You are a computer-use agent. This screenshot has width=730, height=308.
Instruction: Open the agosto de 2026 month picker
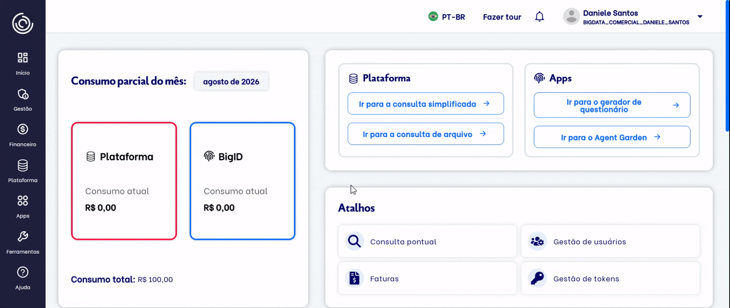(x=231, y=82)
